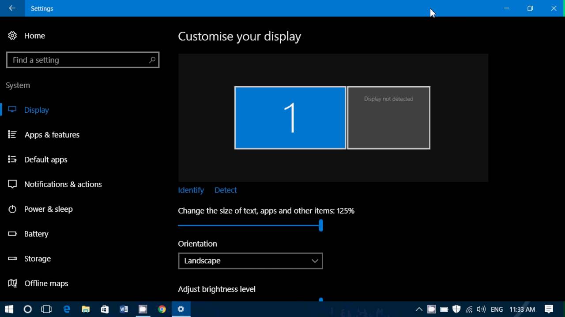Open Apps & features settings
The height and width of the screenshot is (317, 565).
(x=52, y=135)
